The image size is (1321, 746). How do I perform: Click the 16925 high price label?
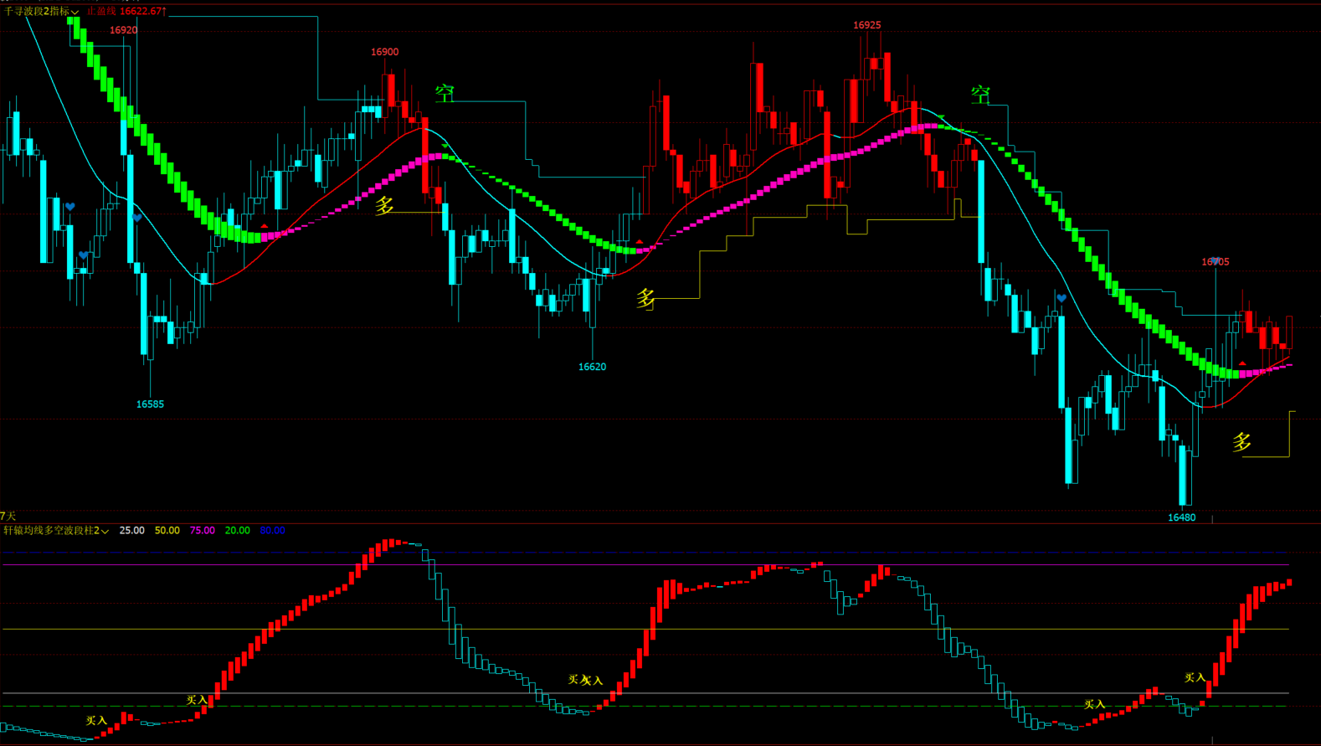pos(866,25)
